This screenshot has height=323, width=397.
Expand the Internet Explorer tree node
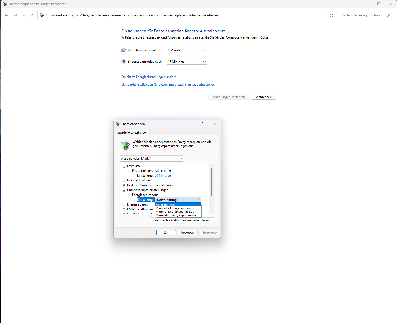point(124,181)
